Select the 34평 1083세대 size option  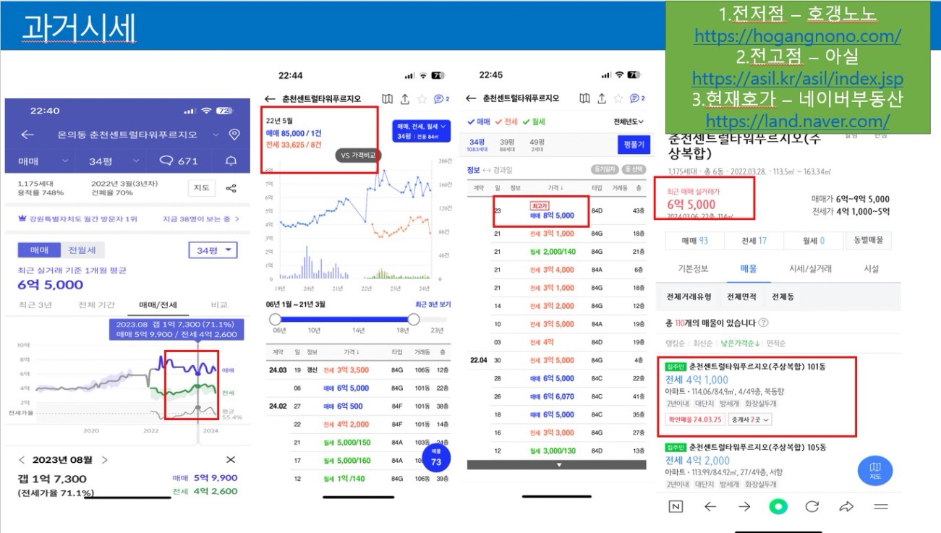click(x=477, y=145)
